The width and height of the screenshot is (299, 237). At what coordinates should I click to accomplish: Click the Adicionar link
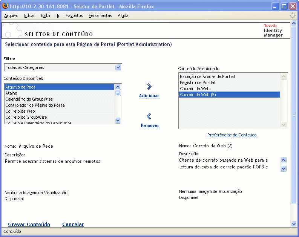coord(149,96)
